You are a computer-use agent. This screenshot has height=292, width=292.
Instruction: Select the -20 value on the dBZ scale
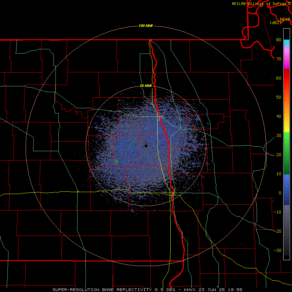(x=277, y=231)
